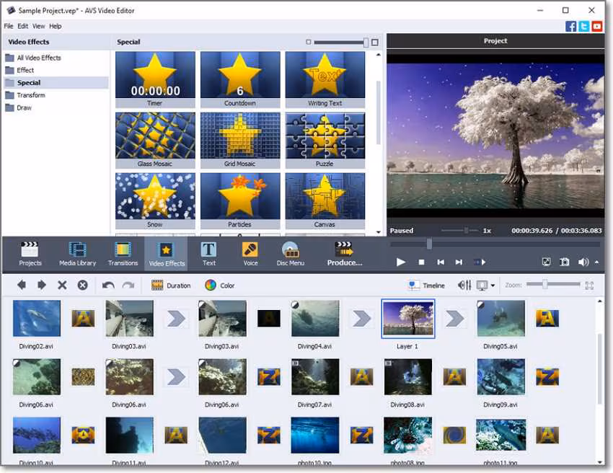The image size is (613, 473).
Task: Open the audio mixer icon
Action: click(x=464, y=286)
